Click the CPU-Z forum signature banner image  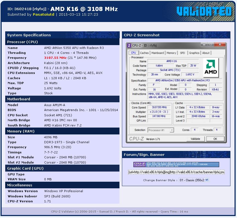coord(176,164)
